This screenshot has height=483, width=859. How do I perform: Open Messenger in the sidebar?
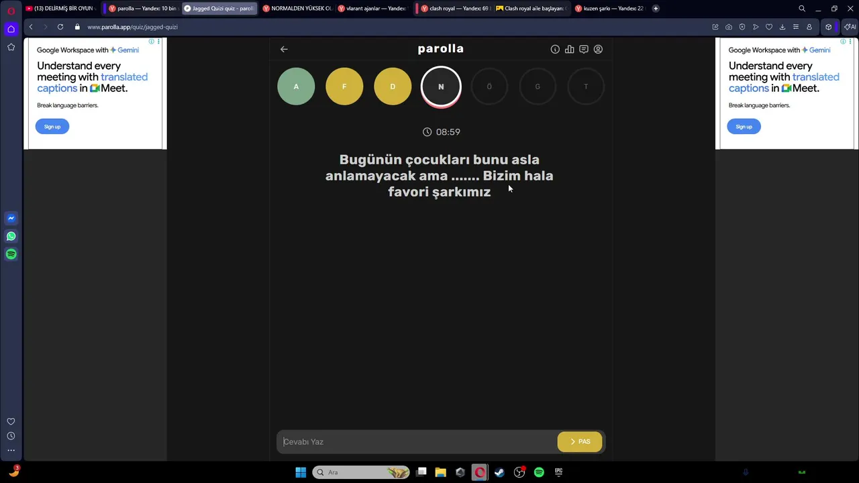point(11,218)
